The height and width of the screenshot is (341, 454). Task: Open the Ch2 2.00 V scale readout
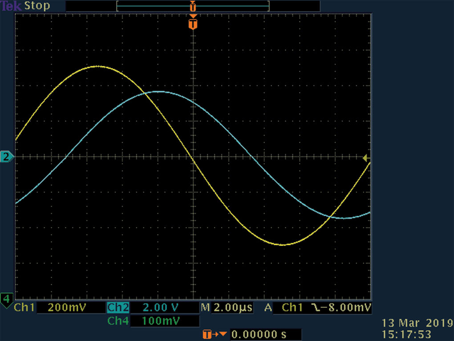(x=164, y=308)
